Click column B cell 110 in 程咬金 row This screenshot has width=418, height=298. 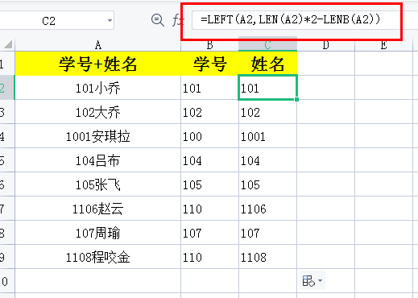tap(209, 257)
